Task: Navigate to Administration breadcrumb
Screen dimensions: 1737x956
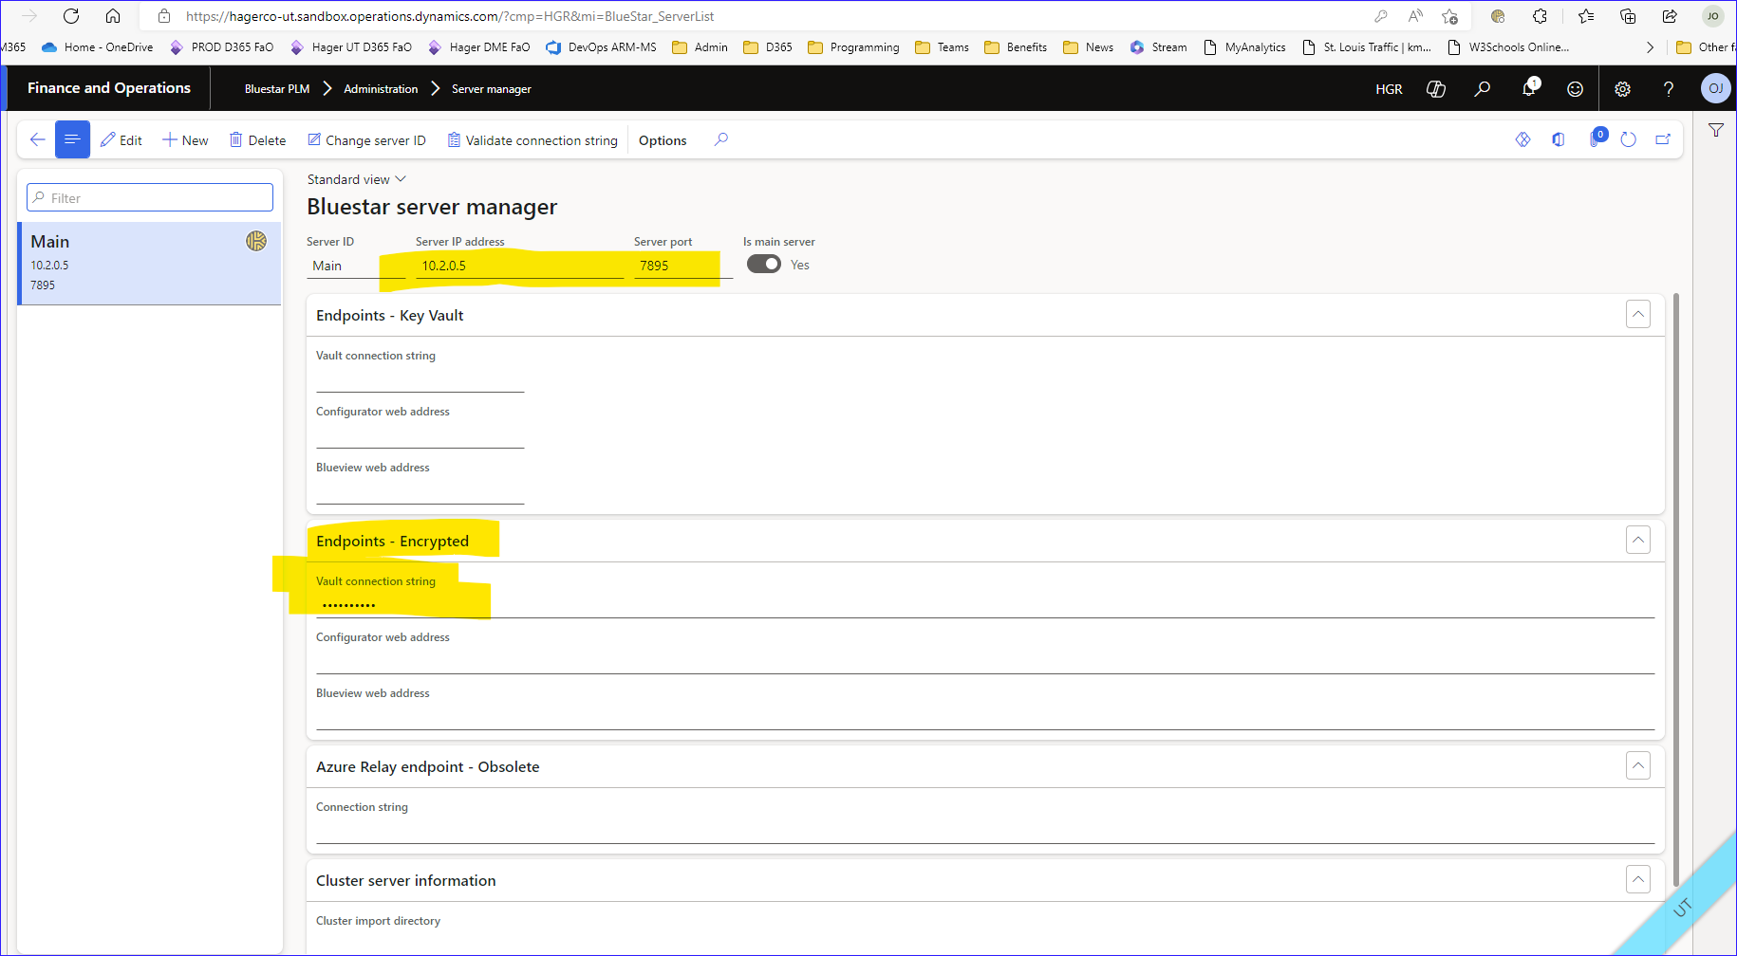Action: tap(381, 88)
